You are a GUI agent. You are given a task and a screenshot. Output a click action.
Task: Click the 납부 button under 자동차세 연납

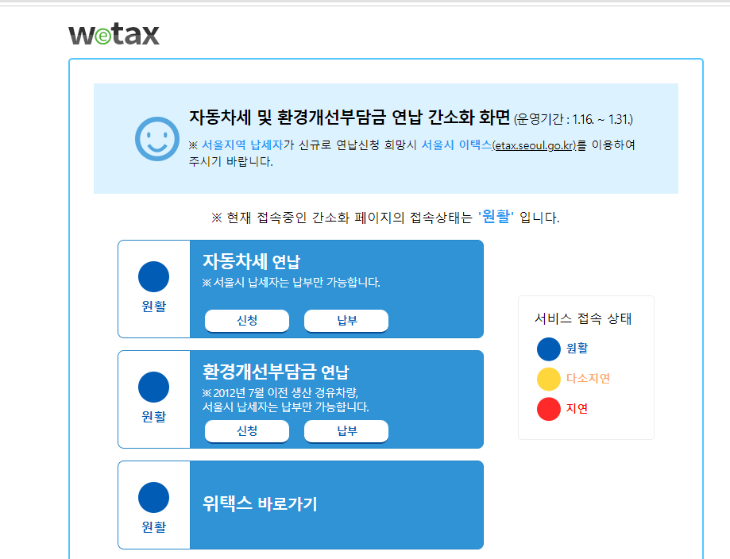point(346,321)
